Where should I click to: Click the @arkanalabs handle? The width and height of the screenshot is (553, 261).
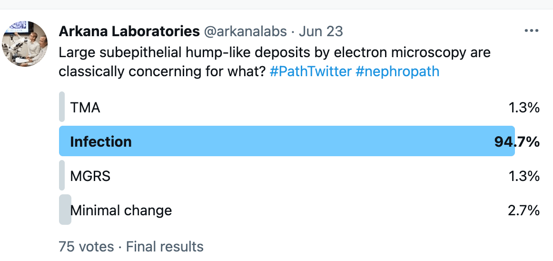tap(246, 31)
